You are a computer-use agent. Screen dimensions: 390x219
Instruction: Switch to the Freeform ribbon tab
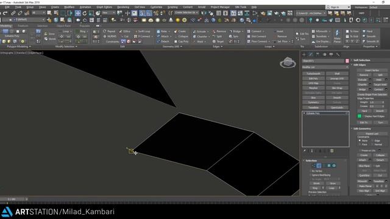23,26
